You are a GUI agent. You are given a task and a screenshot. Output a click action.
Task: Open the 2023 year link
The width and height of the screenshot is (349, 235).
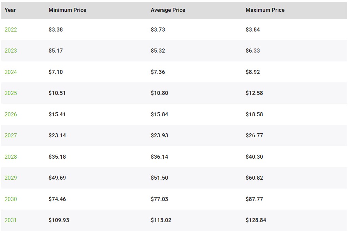(x=11, y=51)
